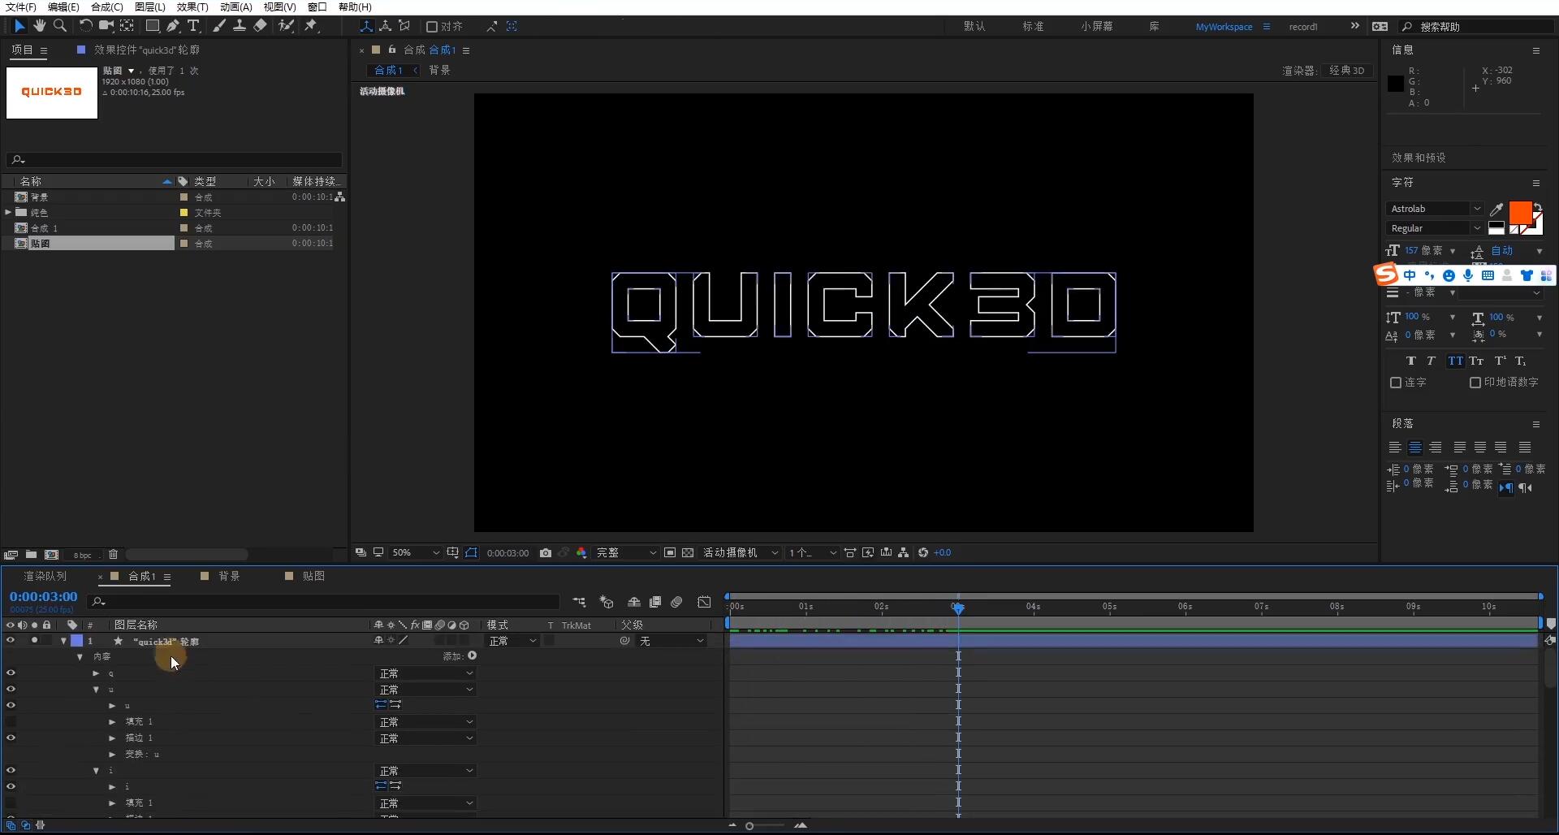Toggle visibility eye for shape group i
Screen dimensions: 1559x835
[x=11, y=771]
